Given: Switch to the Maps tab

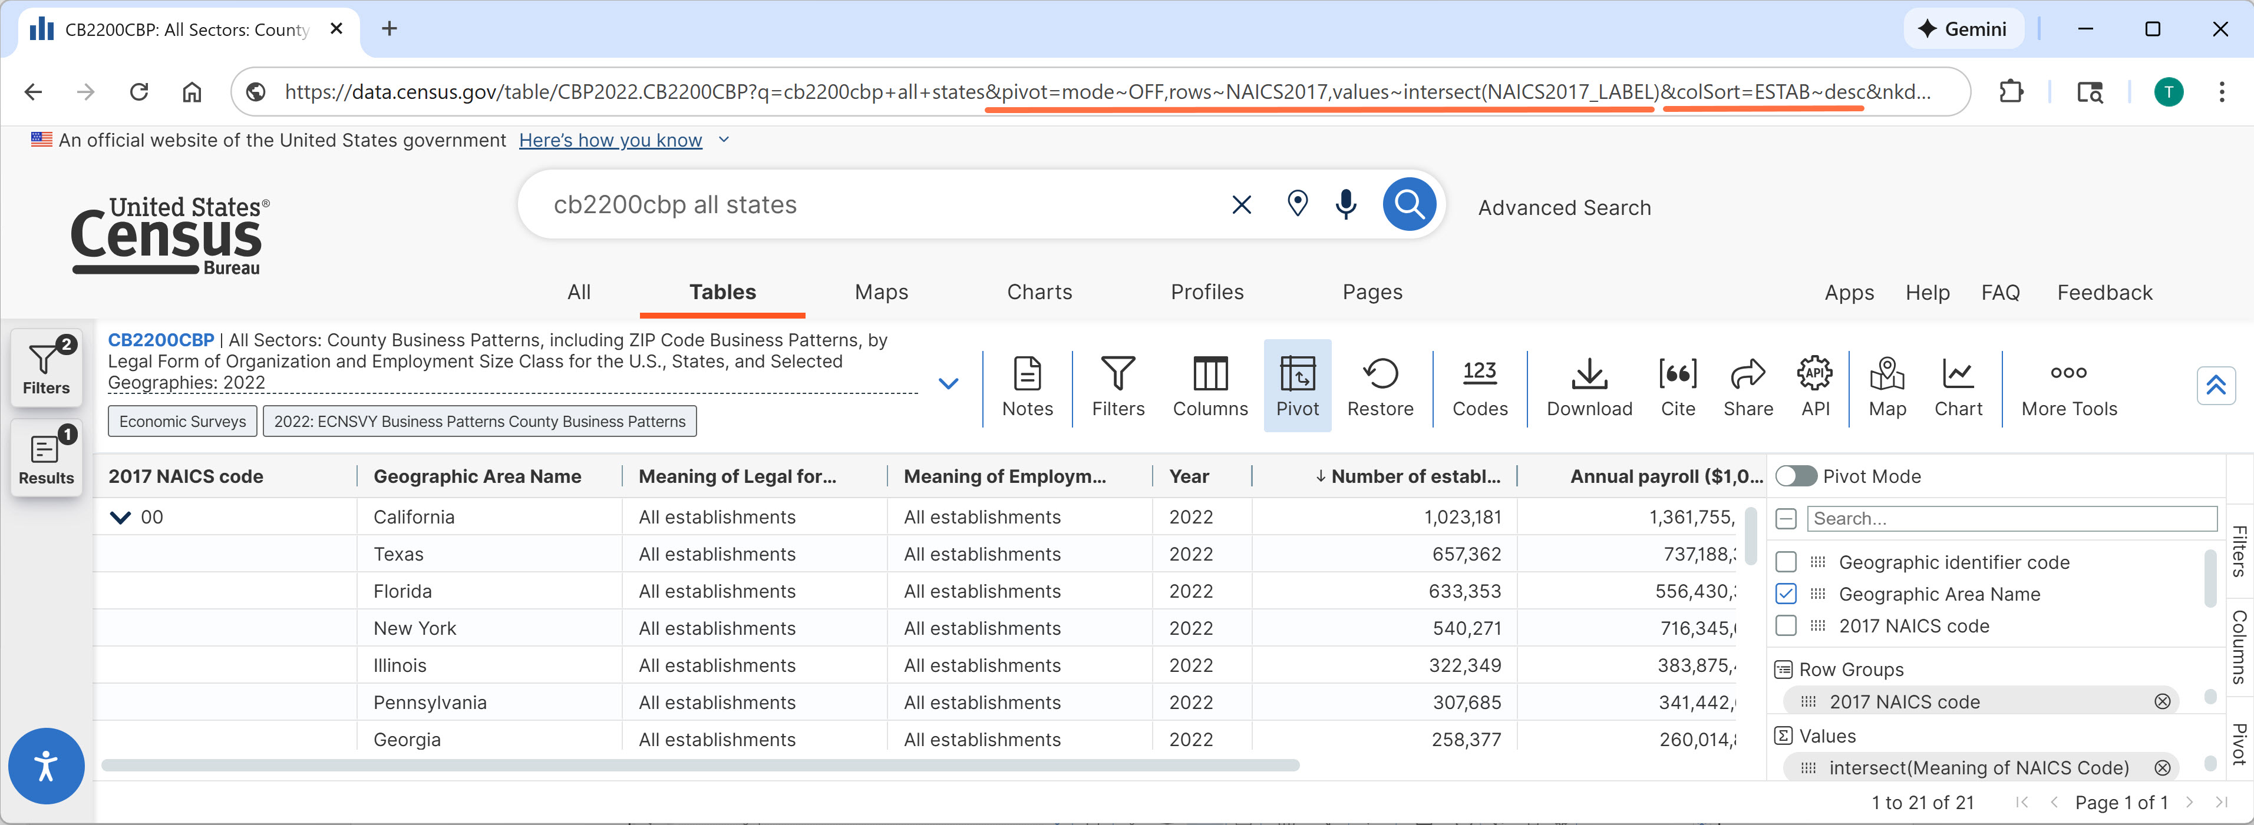Looking at the screenshot, I should click(x=880, y=292).
